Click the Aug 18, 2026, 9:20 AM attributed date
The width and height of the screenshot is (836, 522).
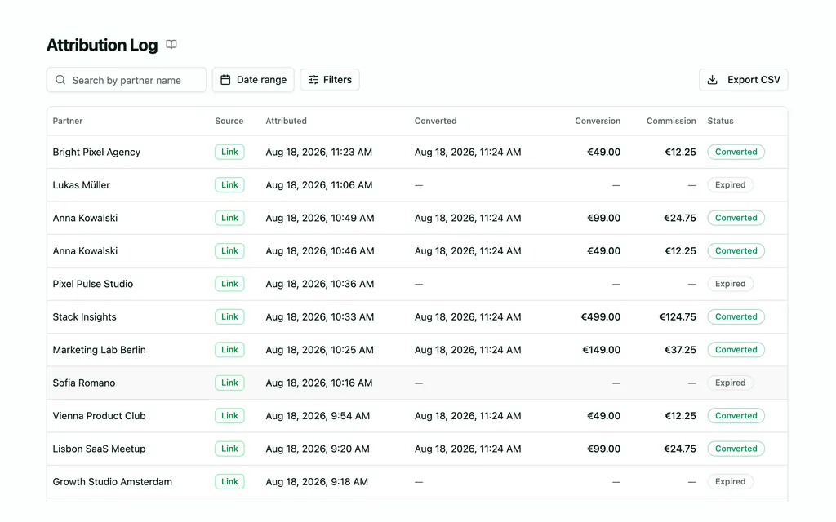pyautogui.click(x=318, y=449)
